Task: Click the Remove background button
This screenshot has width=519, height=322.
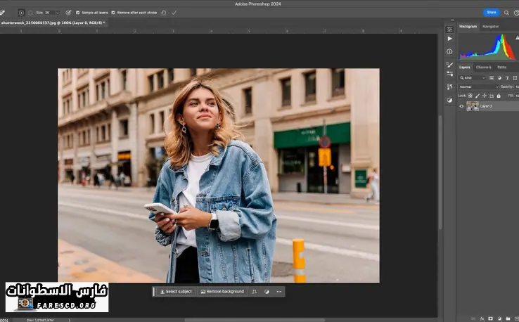Action: point(222,291)
